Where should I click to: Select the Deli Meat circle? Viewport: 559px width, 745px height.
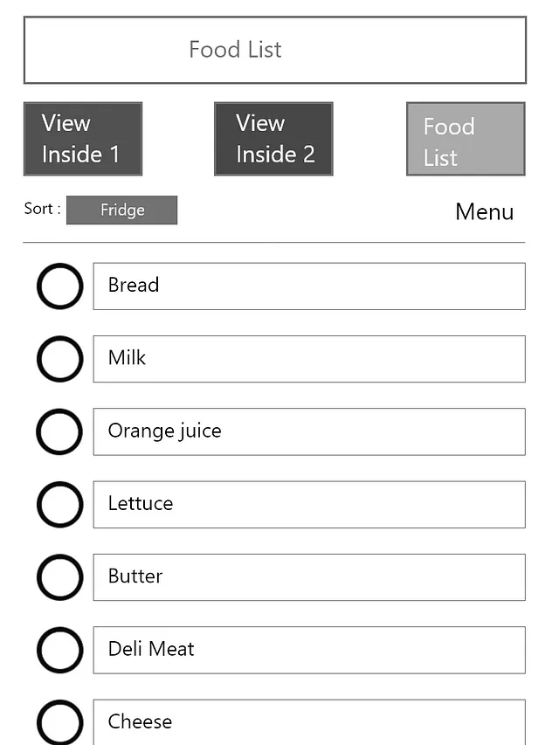tap(59, 650)
